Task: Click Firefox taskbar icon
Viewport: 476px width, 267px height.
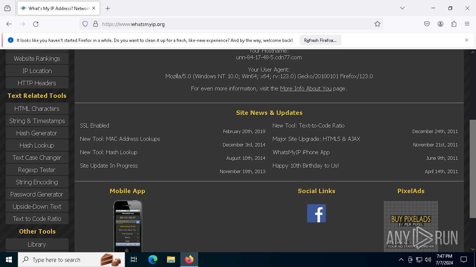Action: [x=189, y=260]
